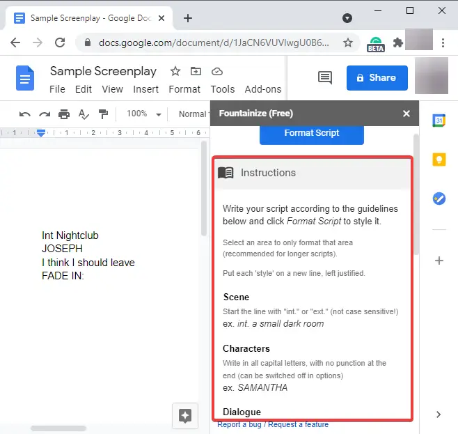Image resolution: width=458 pixels, height=434 pixels.
Task: Get add-ons with plus icon
Action: (x=439, y=261)
